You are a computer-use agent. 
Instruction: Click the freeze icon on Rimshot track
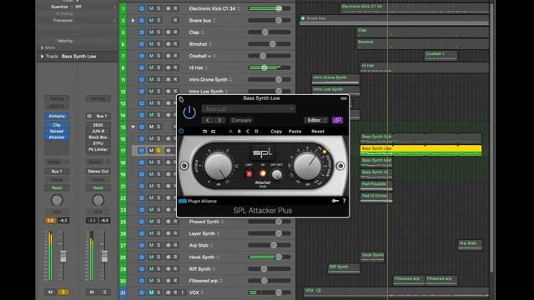click(x=169, y=44)
